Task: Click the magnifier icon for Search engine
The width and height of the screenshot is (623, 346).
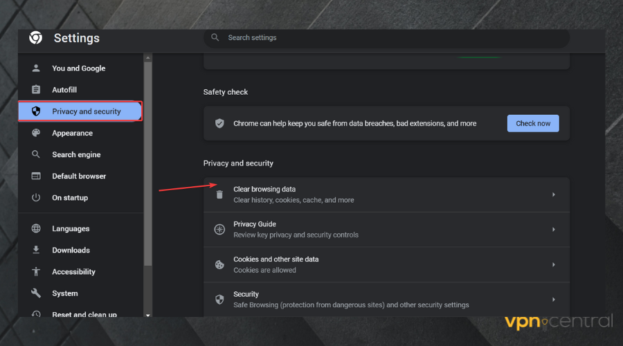Action: click(36, 154)
